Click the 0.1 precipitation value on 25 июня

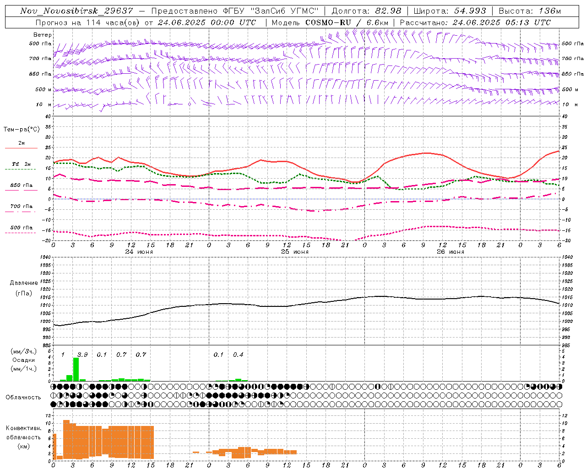coord(219,354)
